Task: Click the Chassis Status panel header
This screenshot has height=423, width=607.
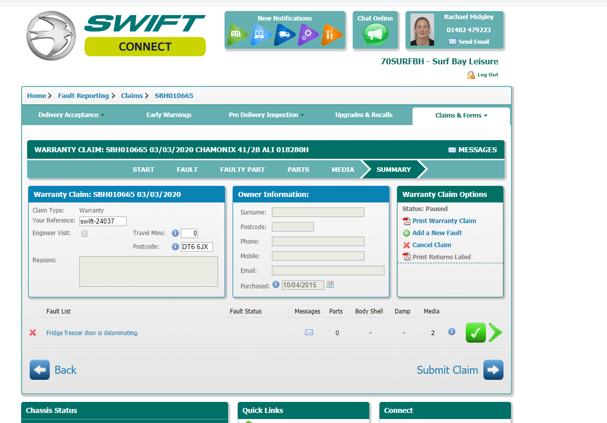Action: (x=125, y=410)
